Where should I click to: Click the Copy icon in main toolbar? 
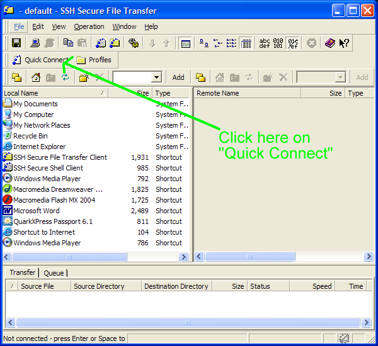68,43
